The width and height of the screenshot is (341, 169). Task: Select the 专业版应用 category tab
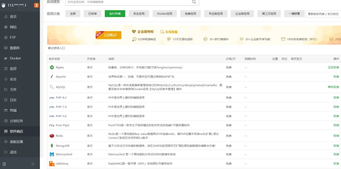(216, 13)
